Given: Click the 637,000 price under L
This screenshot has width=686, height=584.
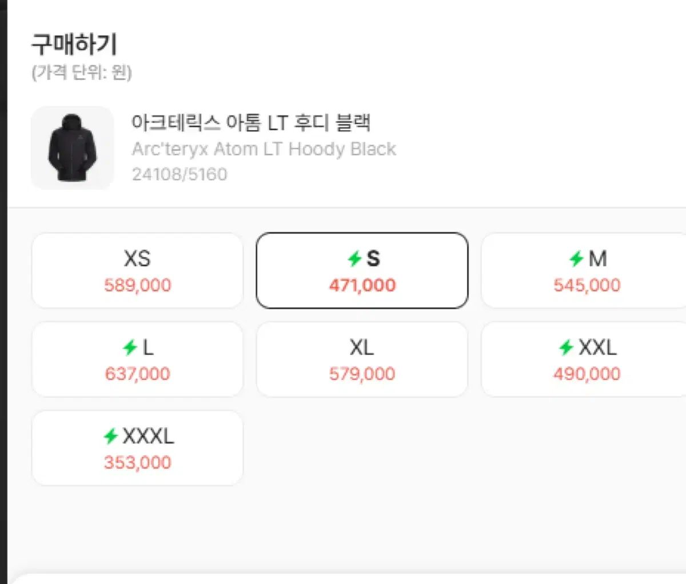Looking at the screenshot, I should pyautogui.click(x=137, y=374).
